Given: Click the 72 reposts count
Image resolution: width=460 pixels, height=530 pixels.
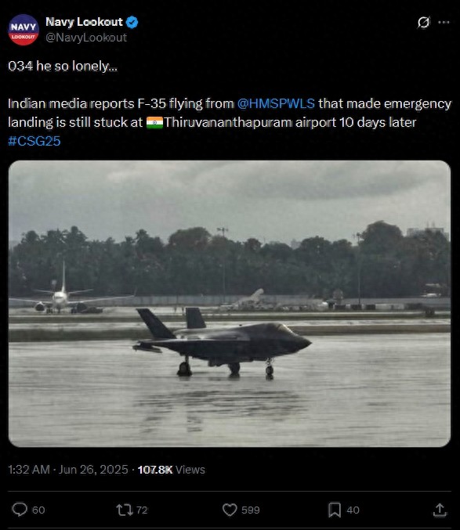Looking at the screenshot, I should tap(142, 510).
